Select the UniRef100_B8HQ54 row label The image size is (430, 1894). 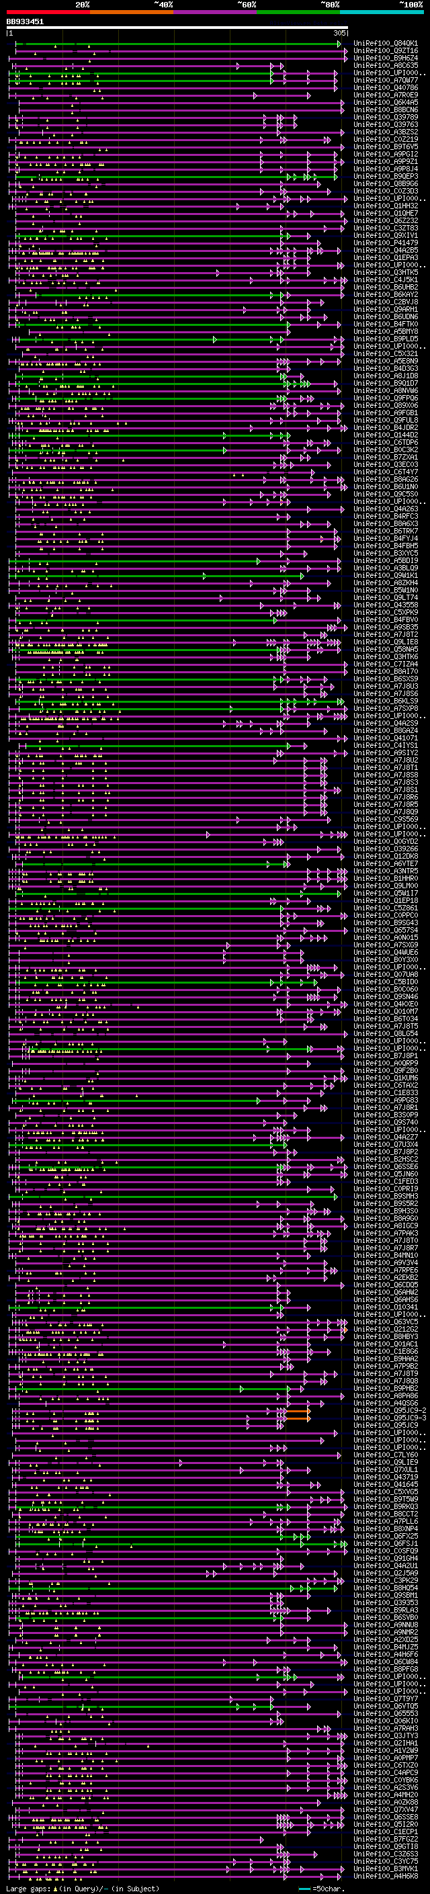click(386, 1588)
